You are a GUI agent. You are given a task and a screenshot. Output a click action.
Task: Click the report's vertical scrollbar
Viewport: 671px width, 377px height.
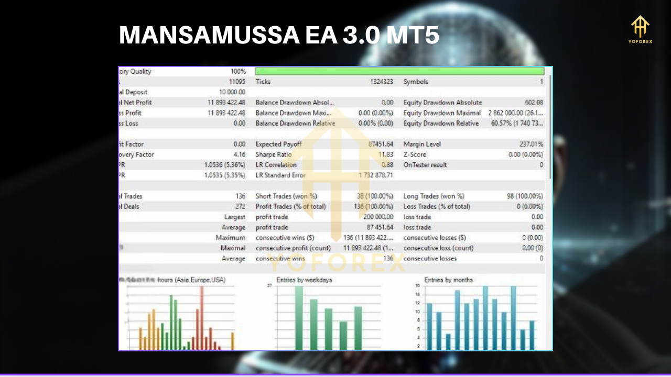pyautogui.click(x=549, y=126)
